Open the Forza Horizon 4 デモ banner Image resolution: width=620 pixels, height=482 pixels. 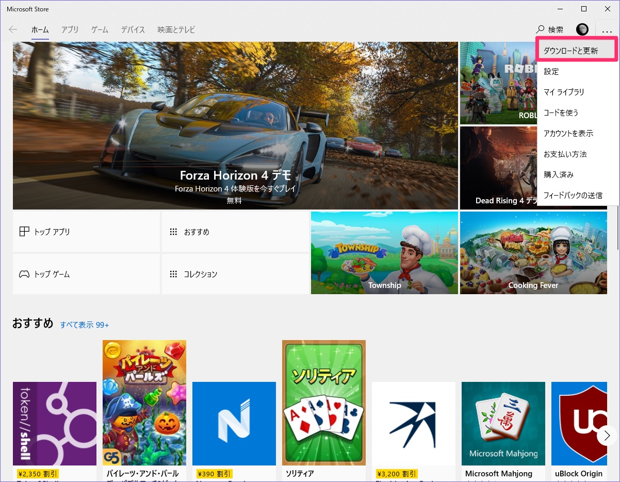[235, 126]
